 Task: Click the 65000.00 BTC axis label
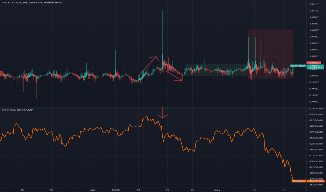316,115
